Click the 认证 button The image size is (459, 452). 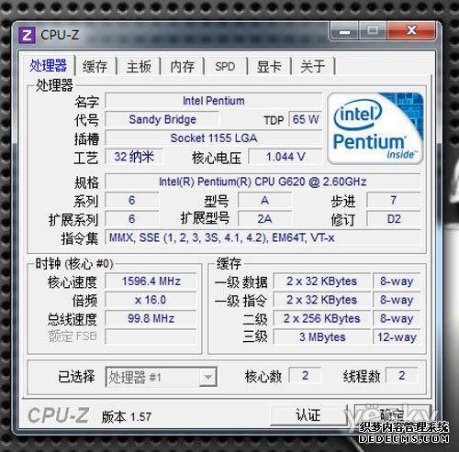click(x=308, y=415)
